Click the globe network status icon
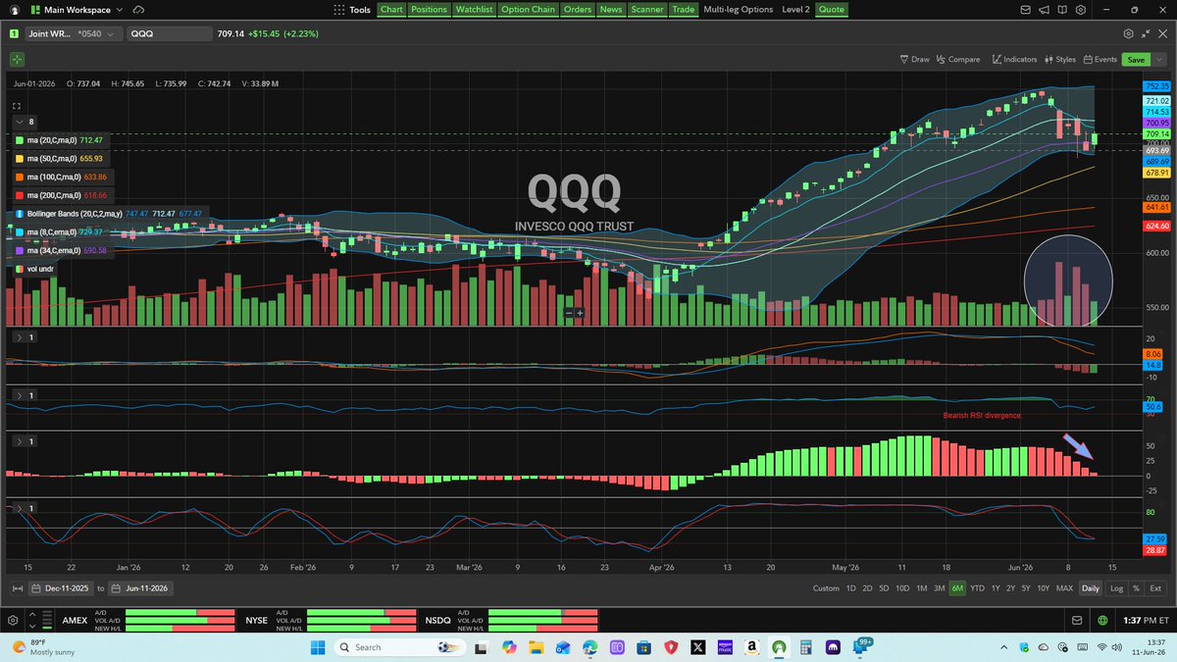Viewport: 1177px width, 662px height. tap(1103, 621)
